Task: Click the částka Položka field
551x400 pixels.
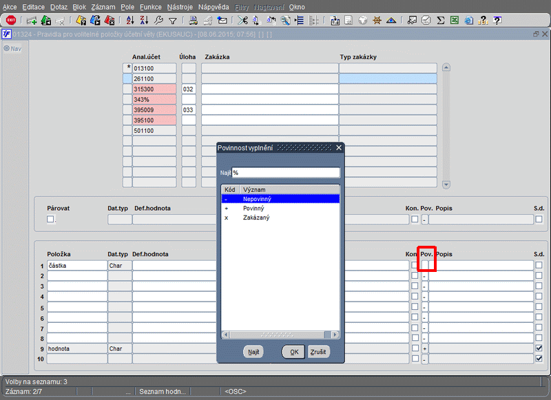Action: click(77, 266)
